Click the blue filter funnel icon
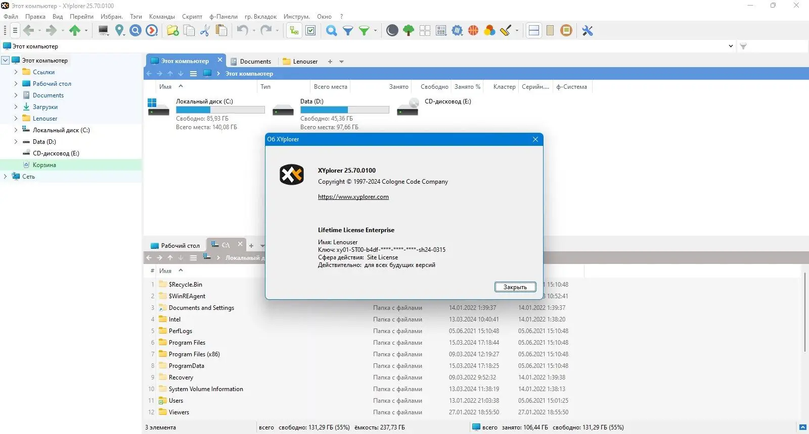 pos(348,31)
